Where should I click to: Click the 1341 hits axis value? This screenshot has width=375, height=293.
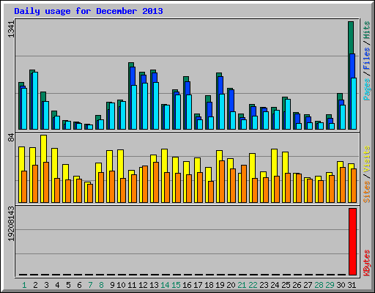coord(11,29)
